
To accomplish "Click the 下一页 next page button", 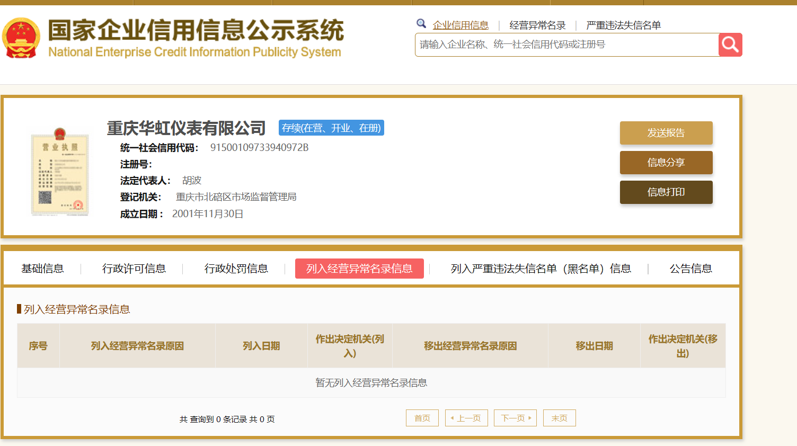I will [x=515, y=418].
